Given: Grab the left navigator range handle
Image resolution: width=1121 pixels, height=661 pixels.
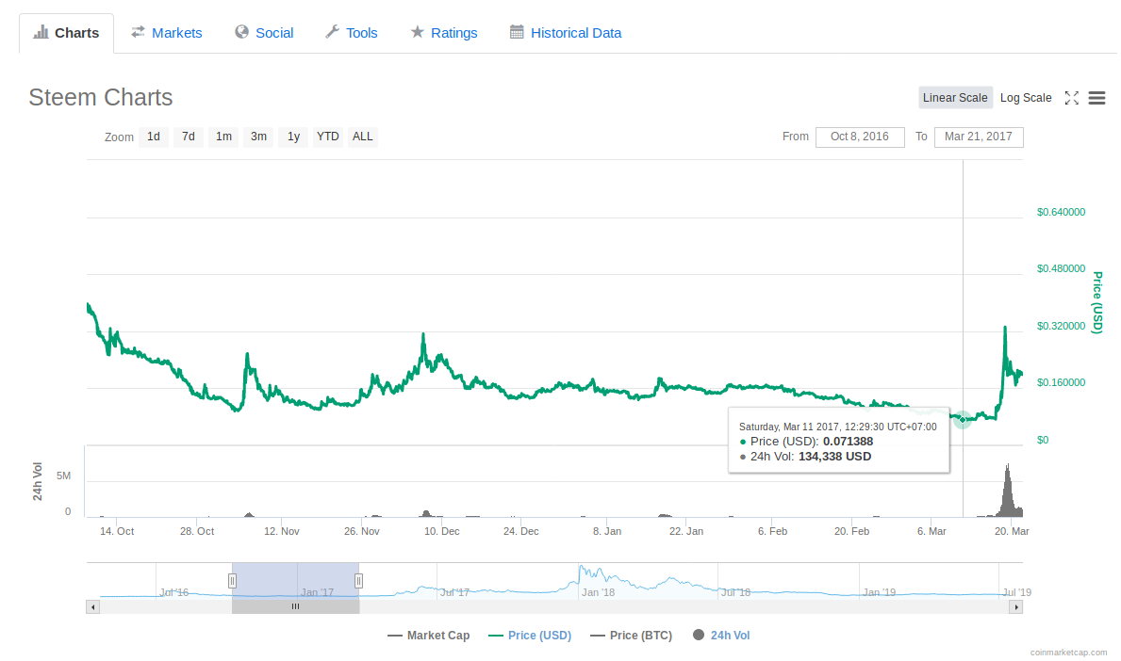Looking at the screenshot, I should 232,581.
